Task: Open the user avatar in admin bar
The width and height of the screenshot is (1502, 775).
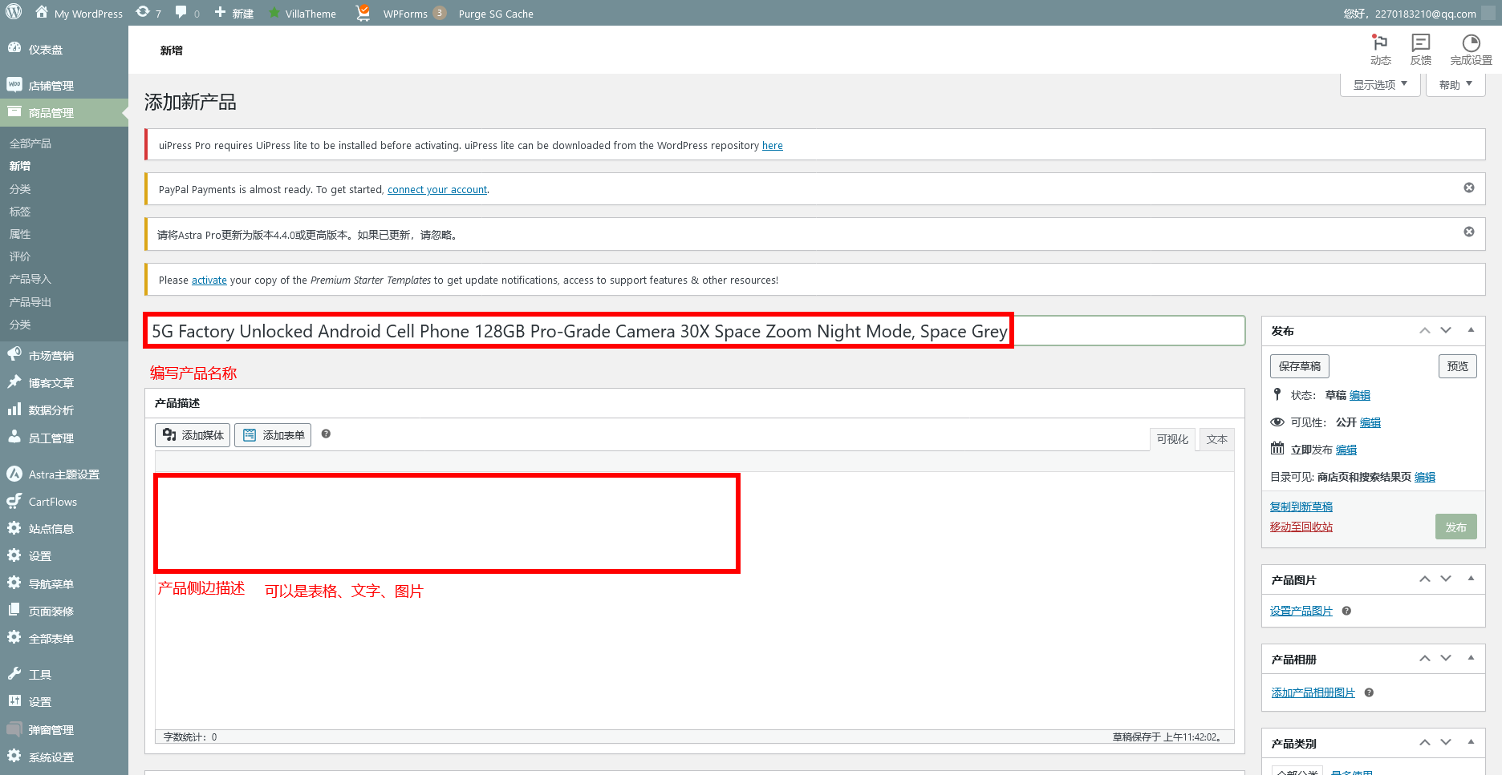Action: pyautogui.click(x=1488, y=13)
